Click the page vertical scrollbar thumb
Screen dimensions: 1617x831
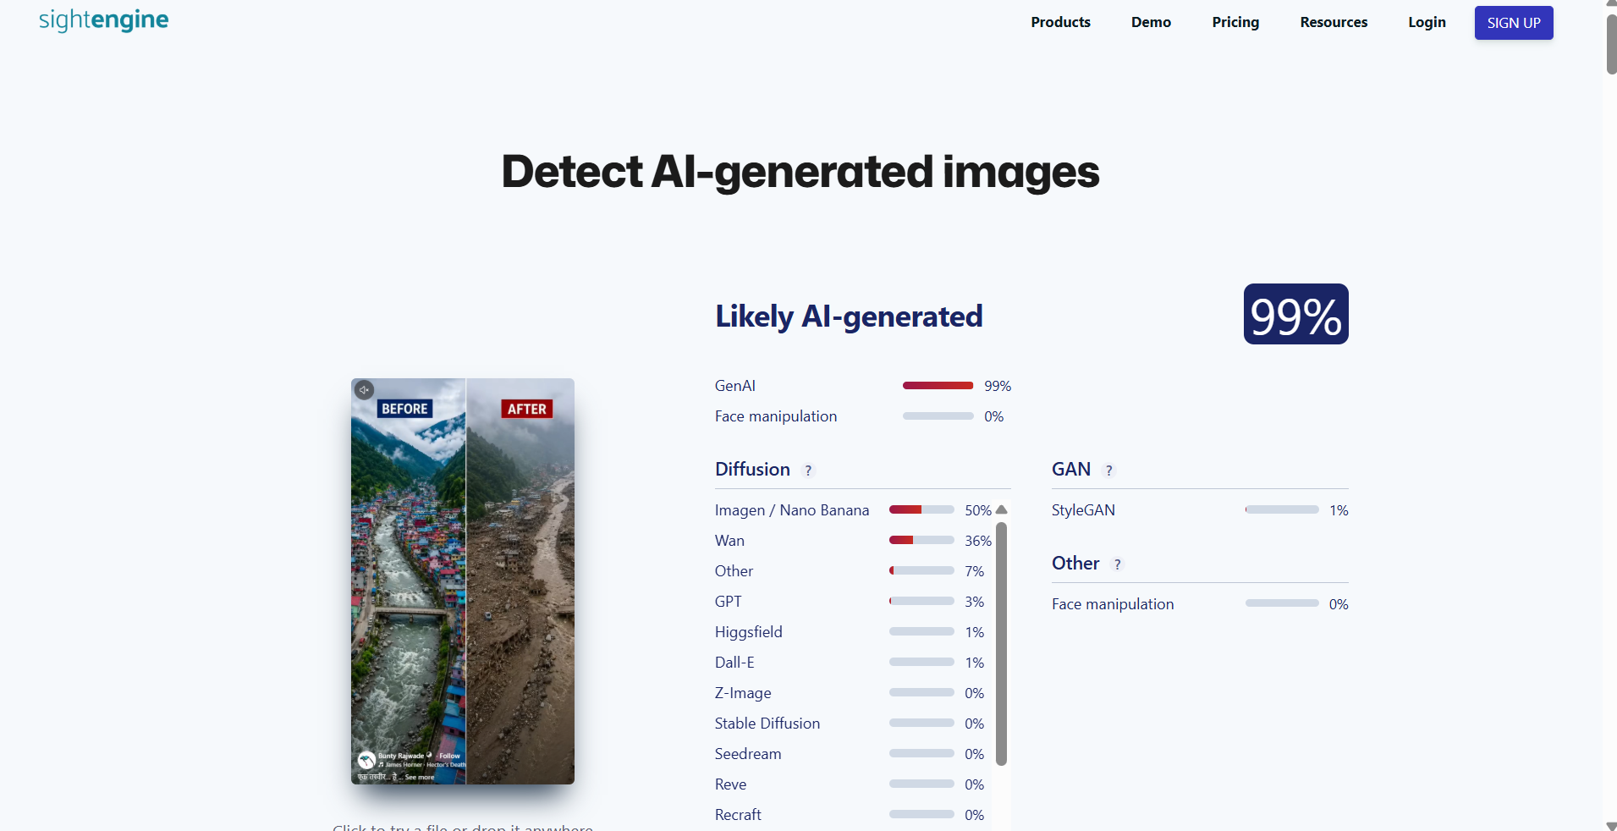pos(1611,44)
